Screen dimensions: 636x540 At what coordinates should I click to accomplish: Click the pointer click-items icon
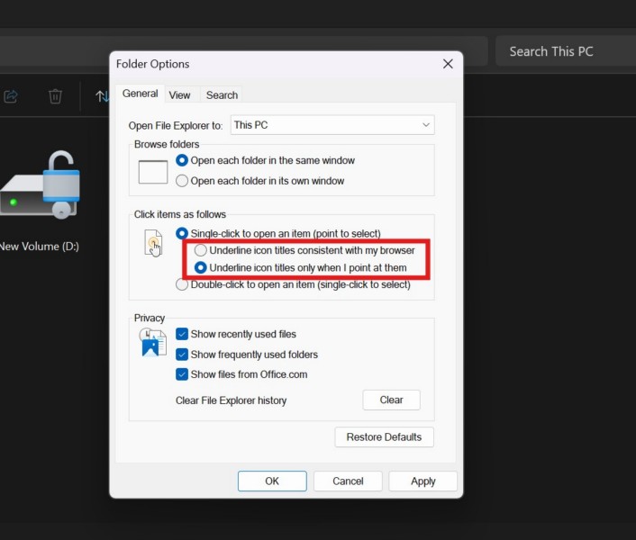pos(152,243)
